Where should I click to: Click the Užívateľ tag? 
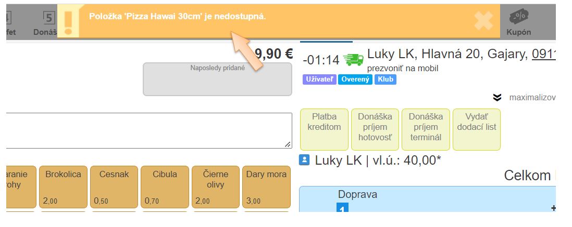[x=318, y=79]
